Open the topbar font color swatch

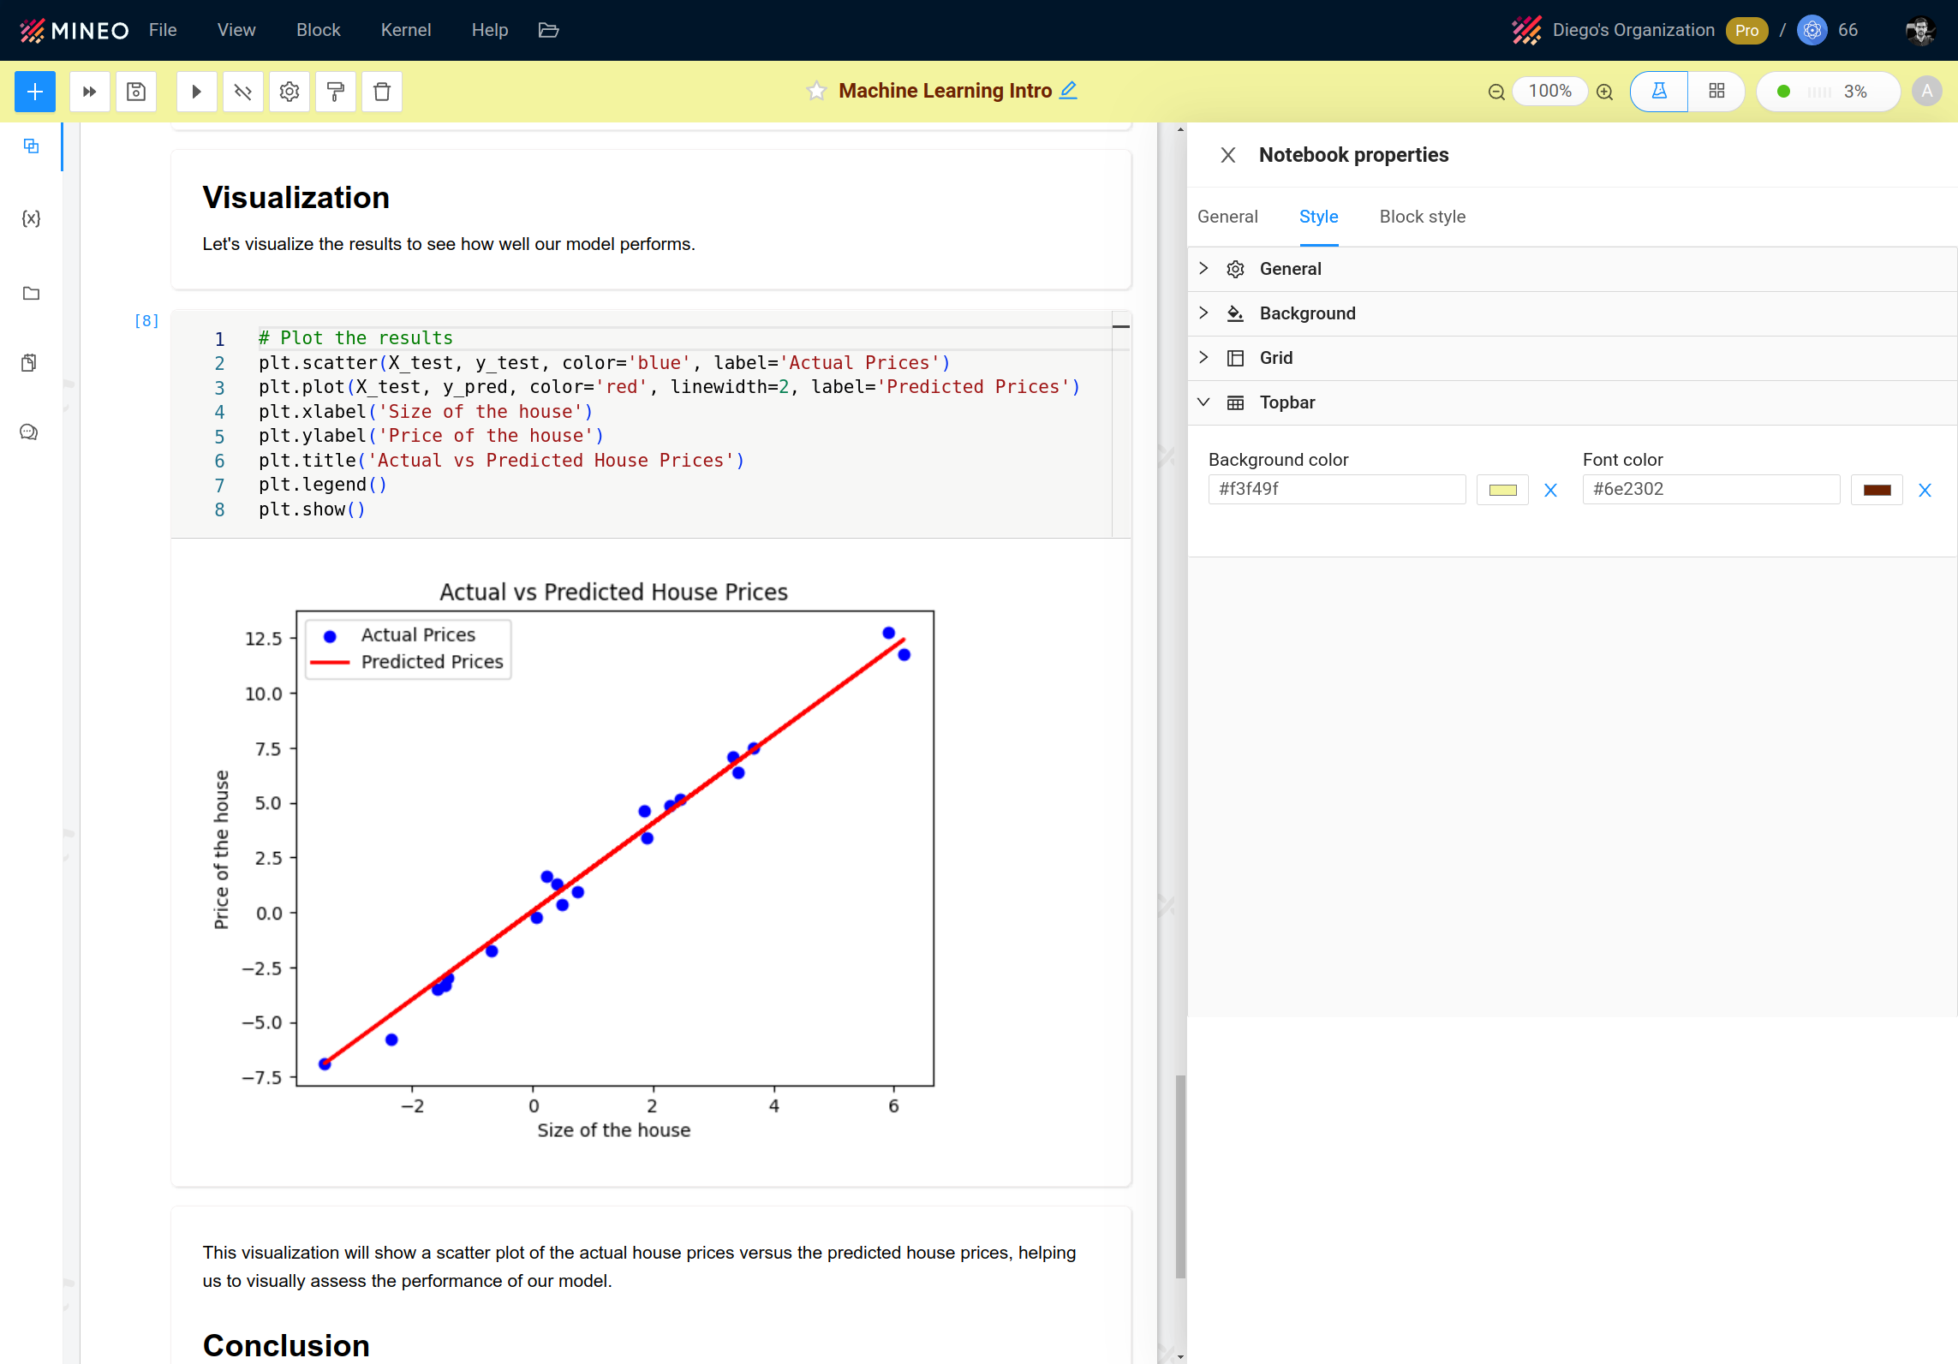1877,490
